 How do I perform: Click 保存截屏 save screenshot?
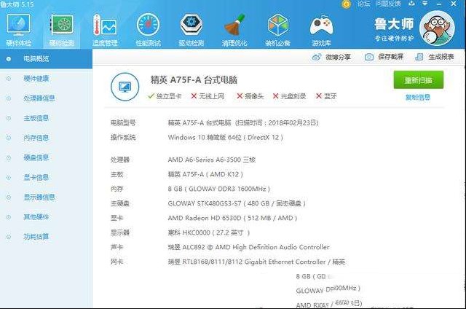[384, 57]
